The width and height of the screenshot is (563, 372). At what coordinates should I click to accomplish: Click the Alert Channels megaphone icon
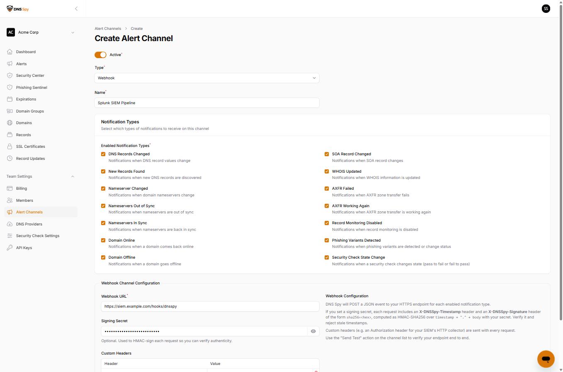(10, 212)
